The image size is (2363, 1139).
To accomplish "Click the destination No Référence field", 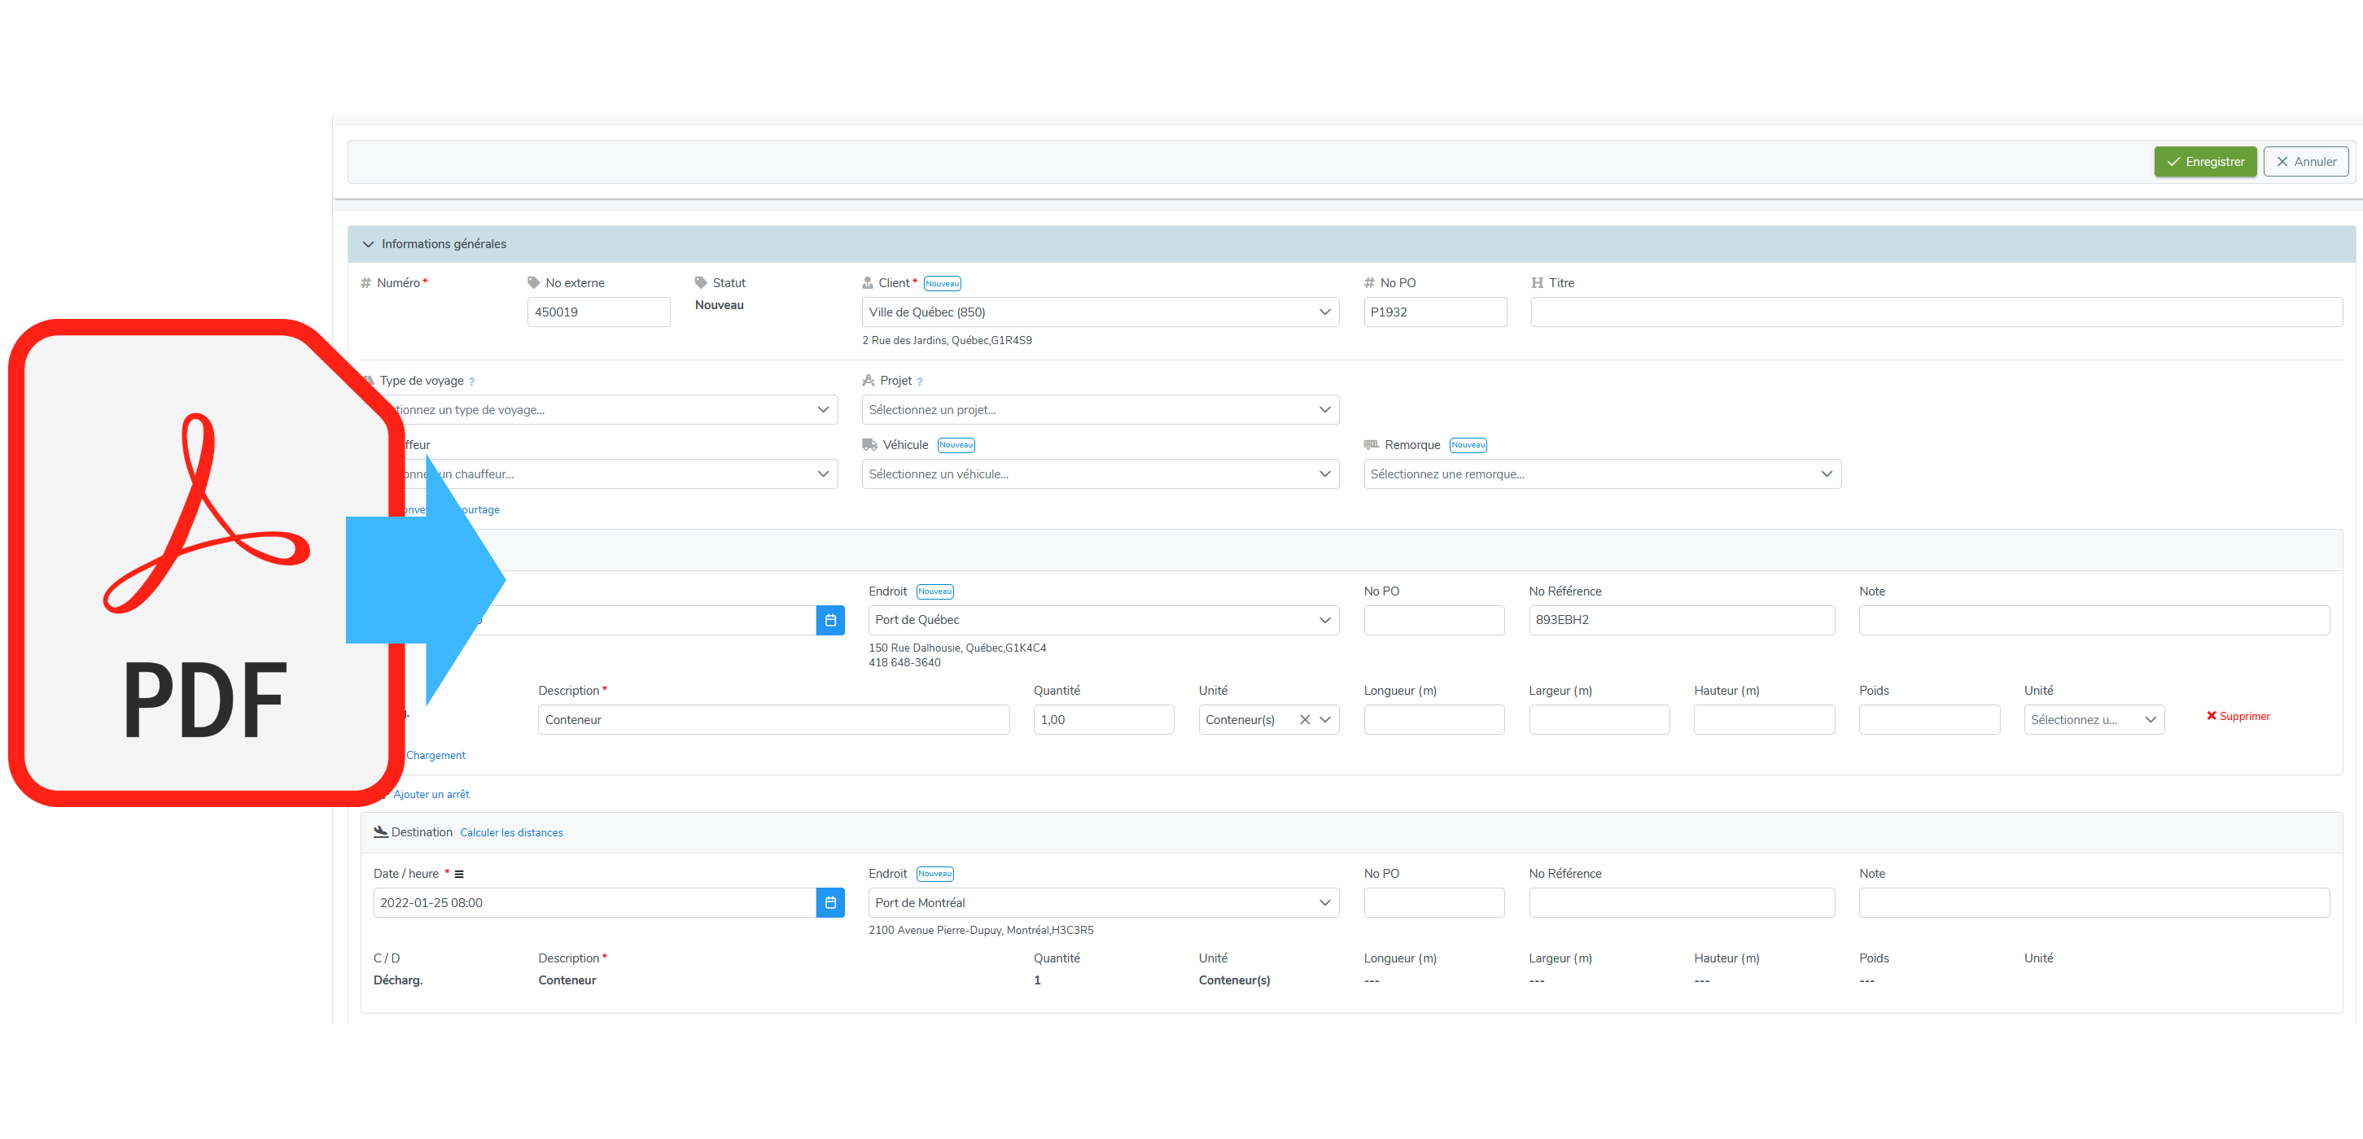I will [1682, 902].
